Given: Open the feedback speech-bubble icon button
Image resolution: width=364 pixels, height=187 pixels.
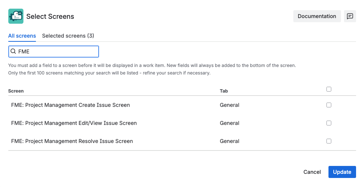Looking at the screenshot, I should pos(350,16).
